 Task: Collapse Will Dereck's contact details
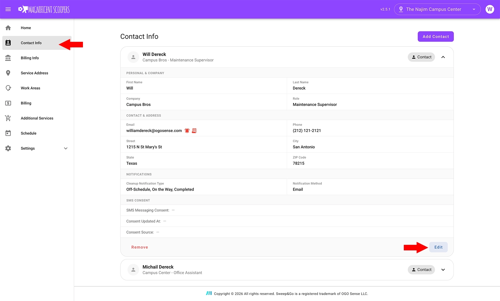[x=443, y=57]
